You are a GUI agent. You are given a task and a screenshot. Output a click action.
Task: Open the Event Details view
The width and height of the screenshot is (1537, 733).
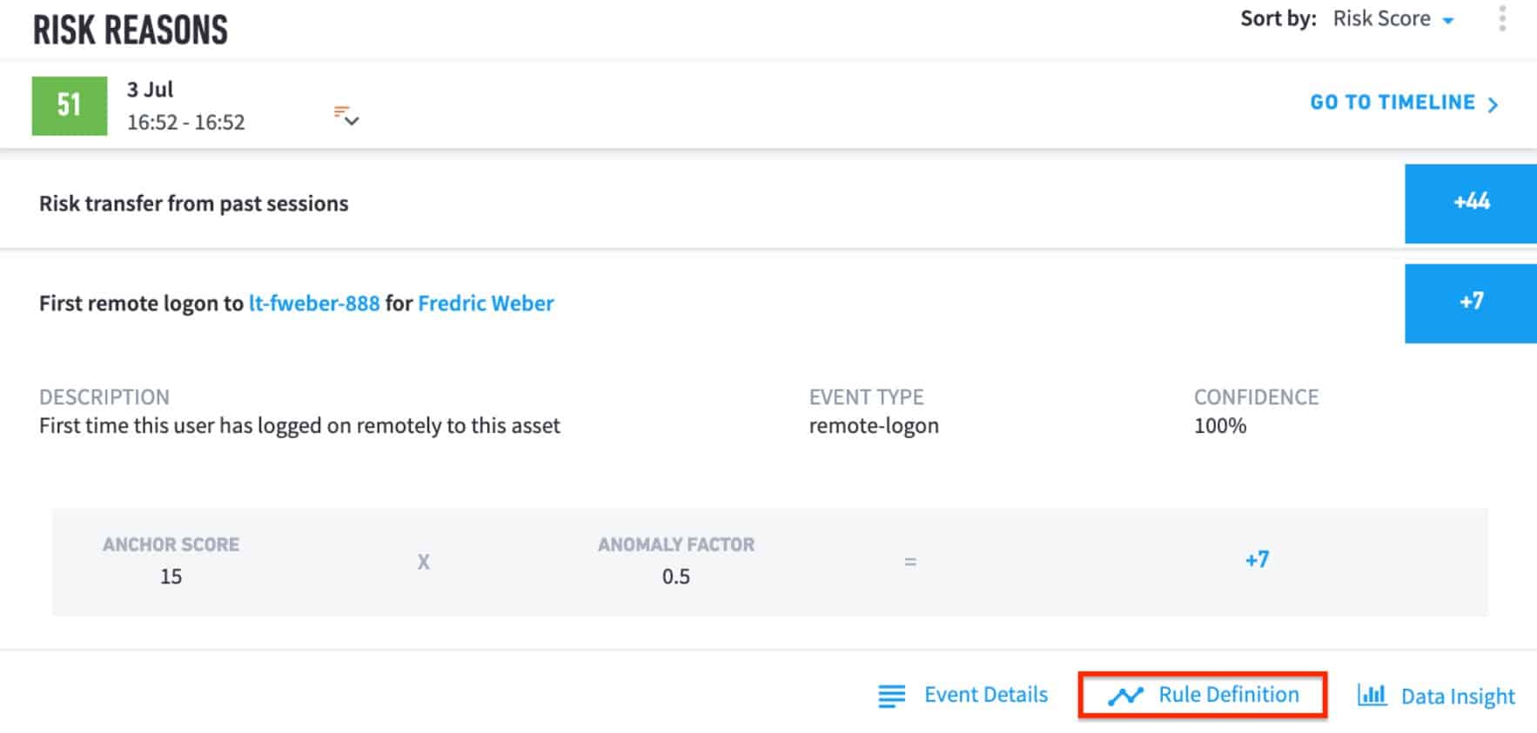tap(963, 696)
